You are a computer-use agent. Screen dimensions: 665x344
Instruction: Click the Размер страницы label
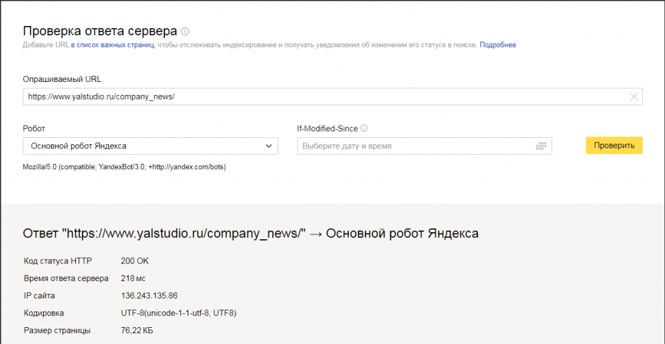pyautogui.click(x=57, y=330)
